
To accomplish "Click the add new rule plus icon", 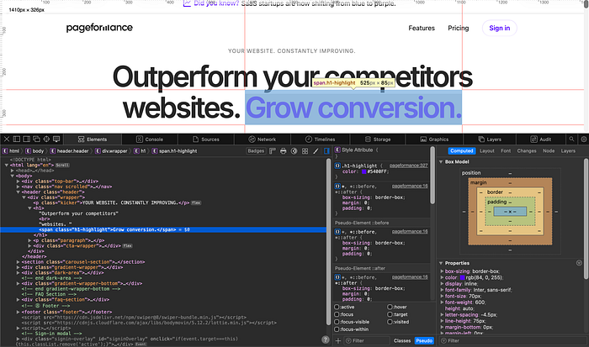I will click(x=338, y=340).
